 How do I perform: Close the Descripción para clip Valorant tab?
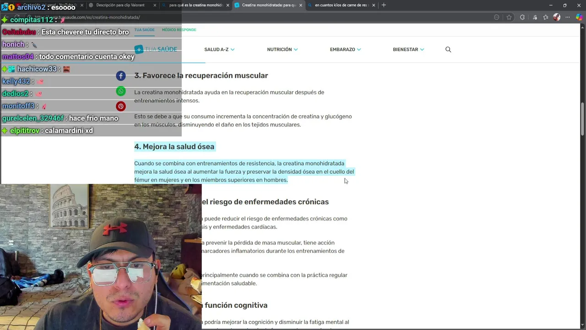pyautogui.click(x=155, y=5)
